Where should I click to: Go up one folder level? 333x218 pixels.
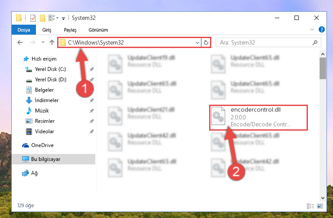click(x=52, y=42)
